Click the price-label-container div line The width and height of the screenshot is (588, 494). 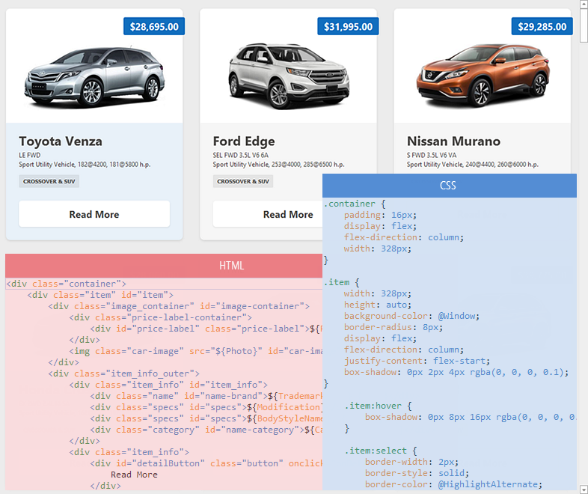161,317
